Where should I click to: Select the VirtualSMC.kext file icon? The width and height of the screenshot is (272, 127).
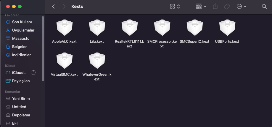tap(64, 62)
